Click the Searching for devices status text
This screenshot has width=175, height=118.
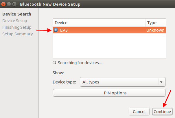point(80,63)
